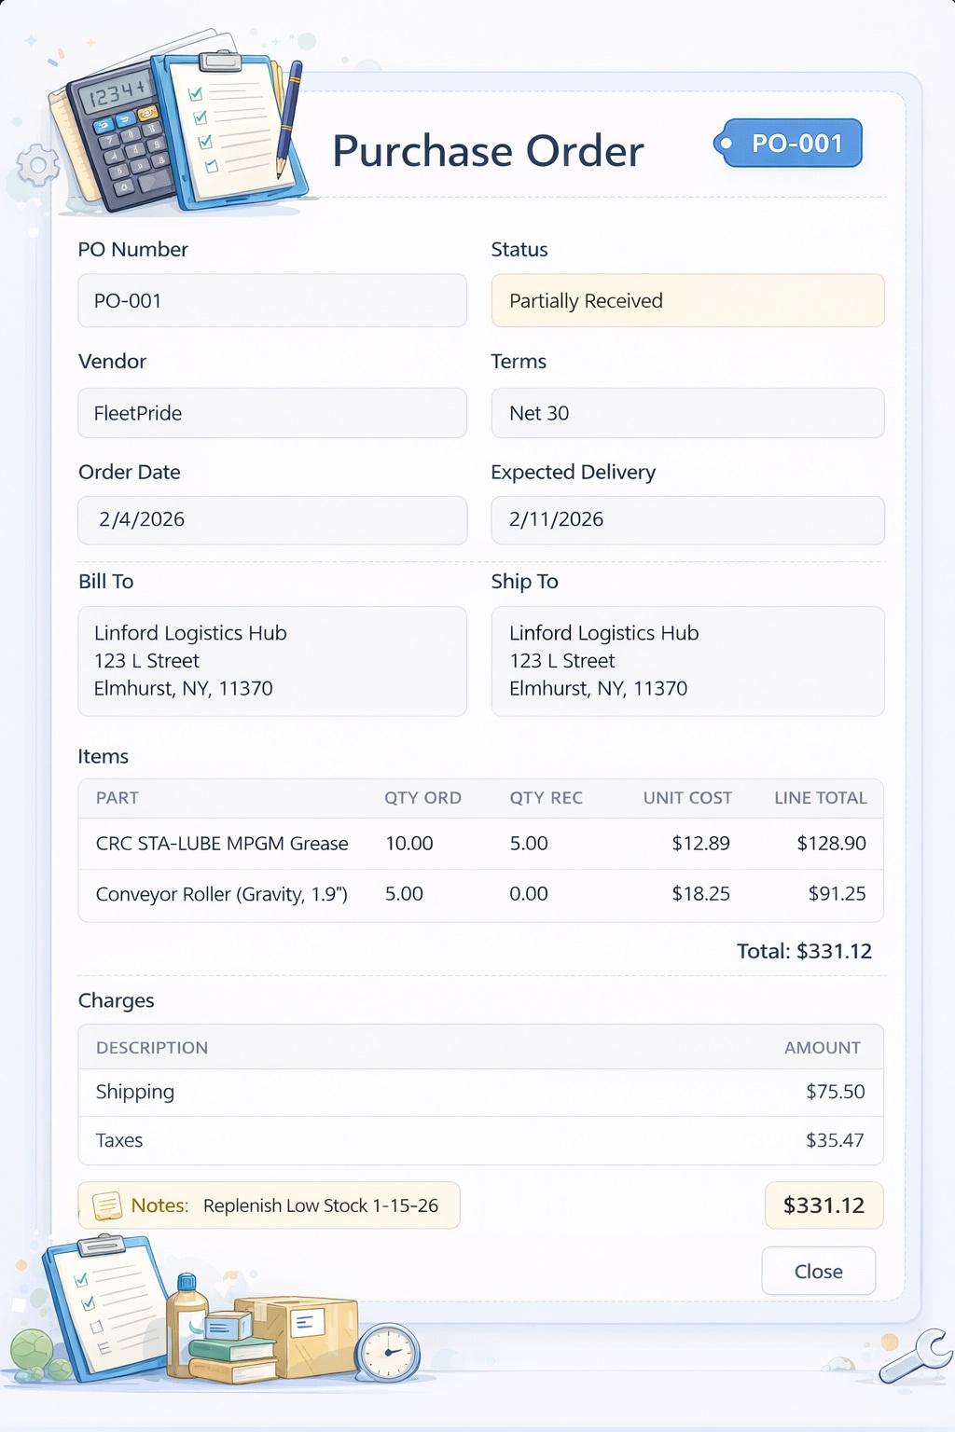Open the Vendor dropdown showing FleetPride

(x=271, y=413)
